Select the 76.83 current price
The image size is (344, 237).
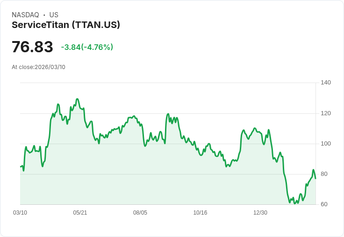(32, 47)
